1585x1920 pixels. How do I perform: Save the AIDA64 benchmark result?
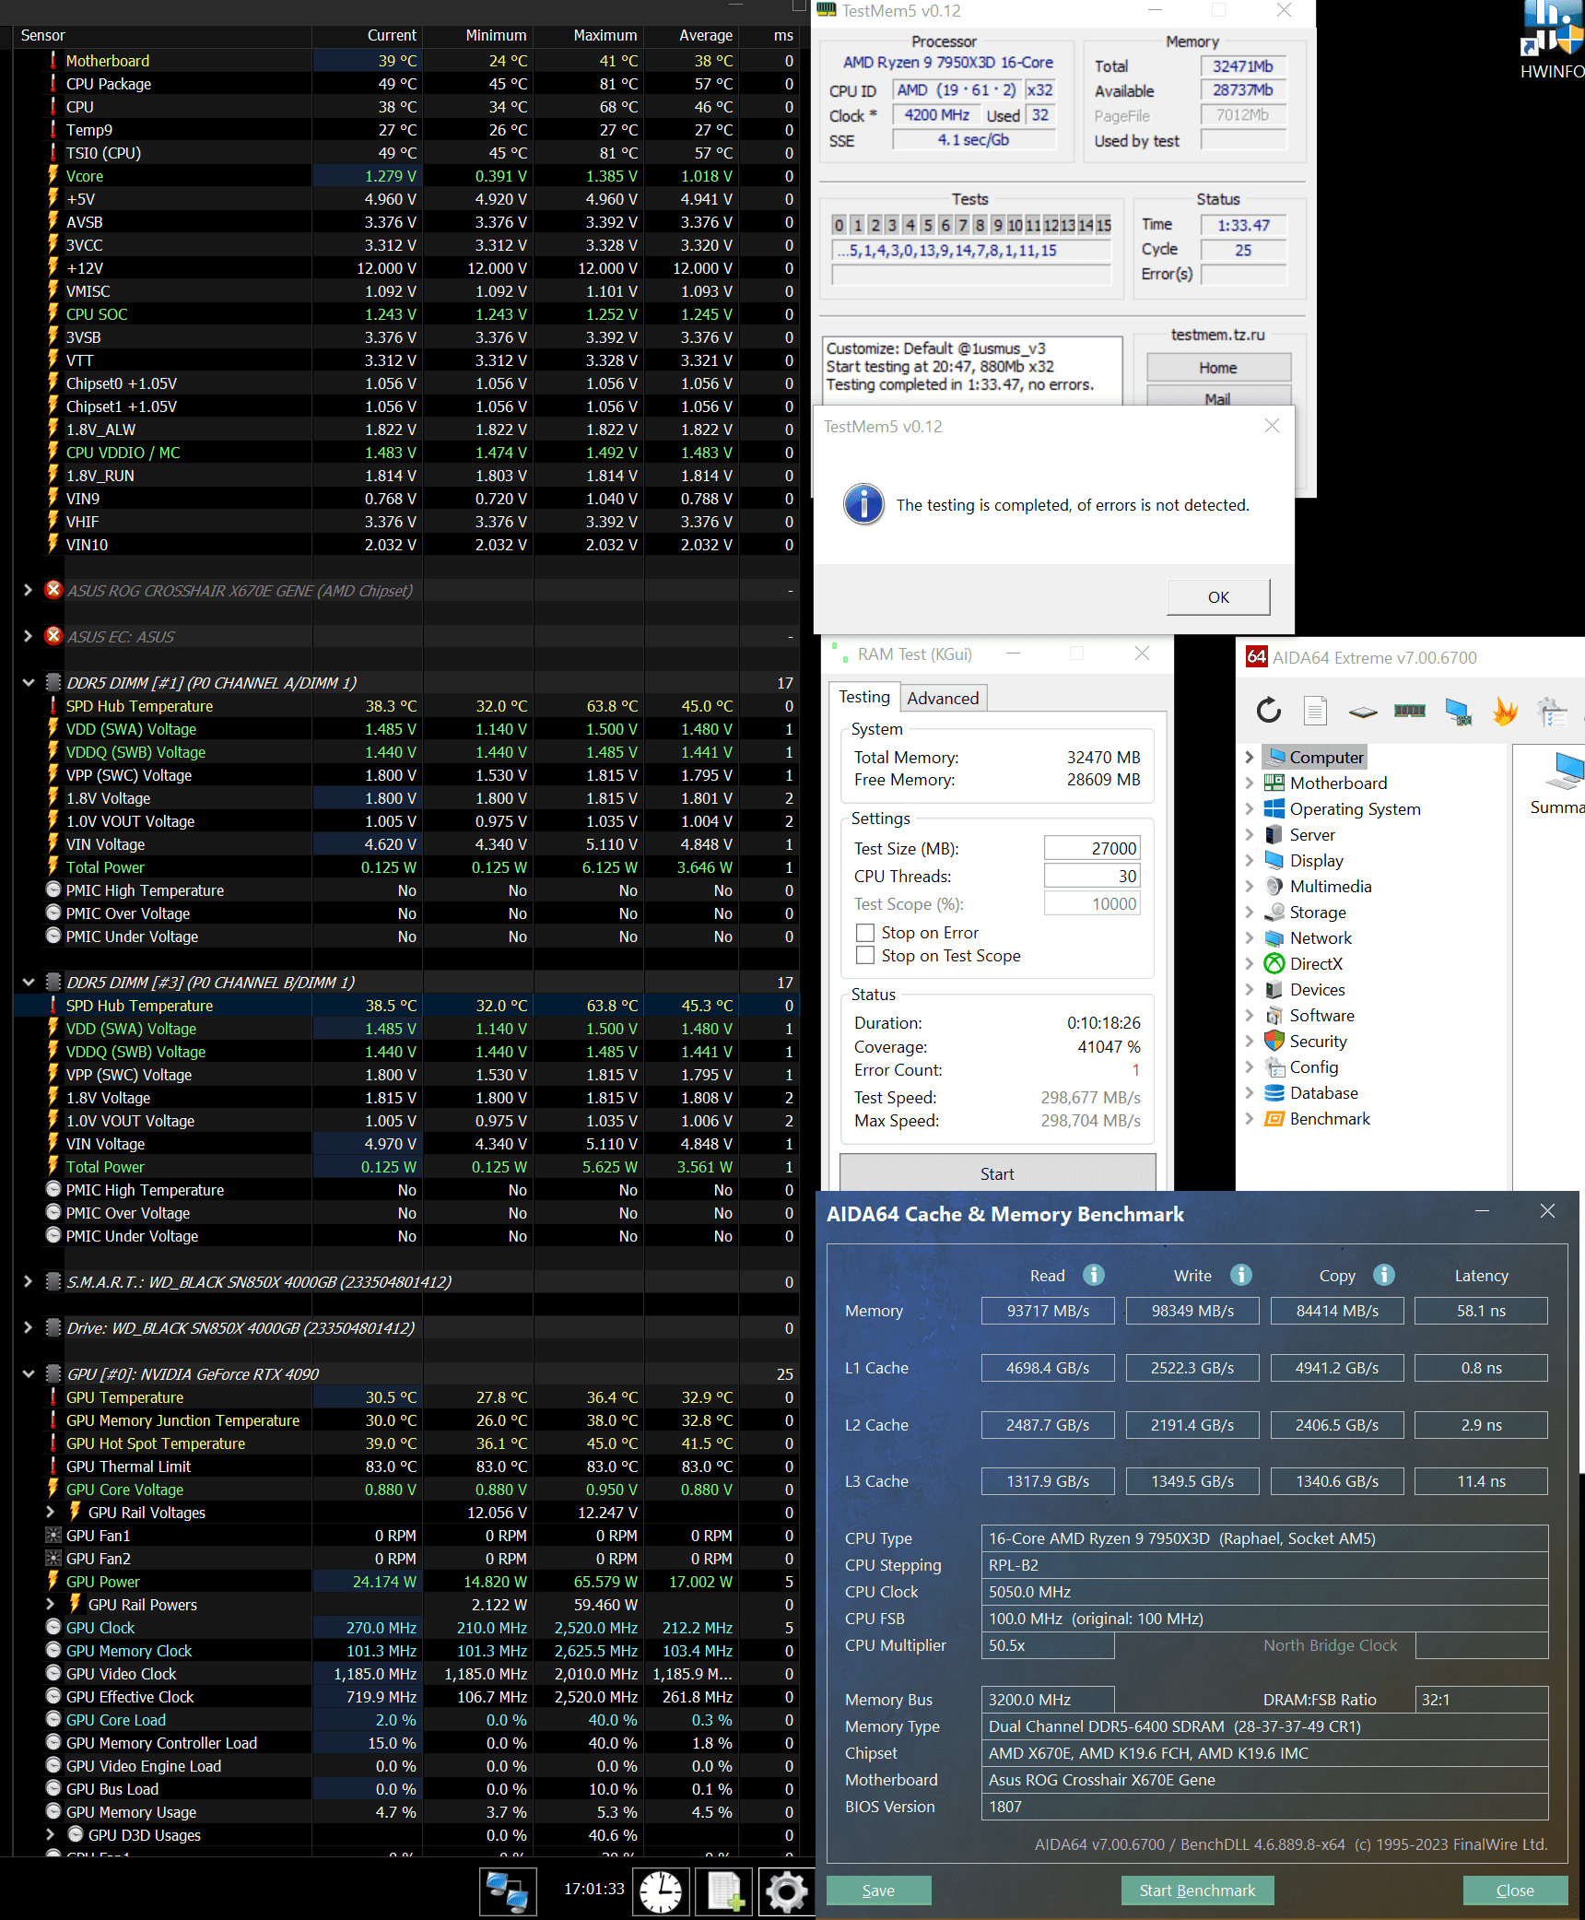pyautogui.click(x=878, y=1891)
